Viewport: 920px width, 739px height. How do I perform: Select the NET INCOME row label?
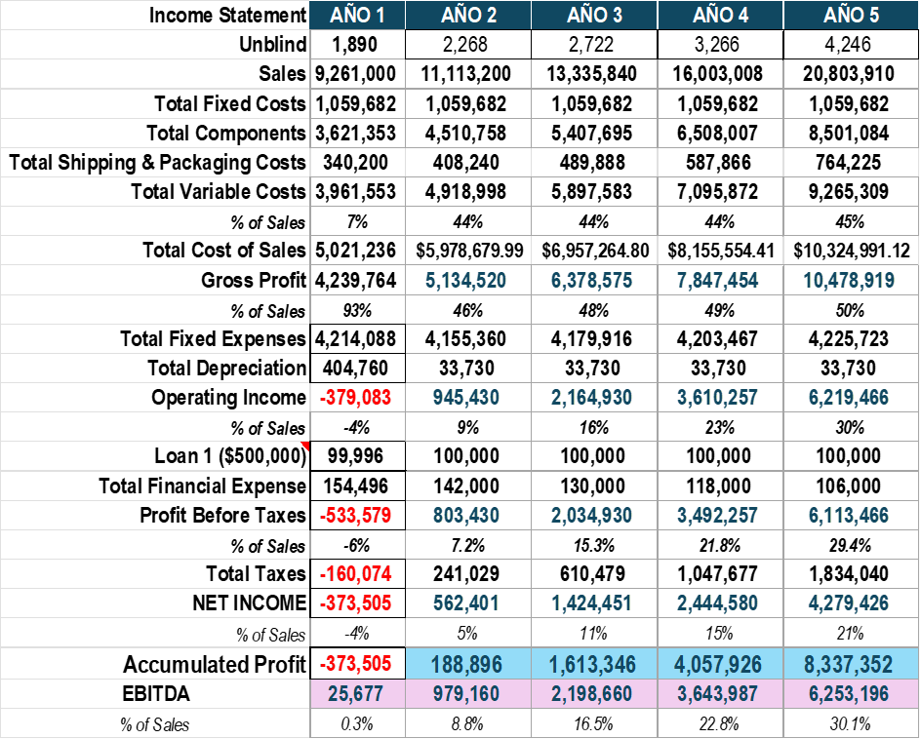tap(250, 603)
